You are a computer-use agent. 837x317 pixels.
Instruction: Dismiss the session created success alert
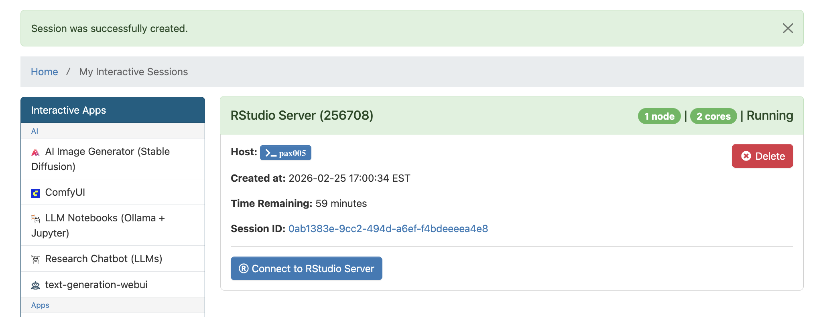tap(788, 28)
